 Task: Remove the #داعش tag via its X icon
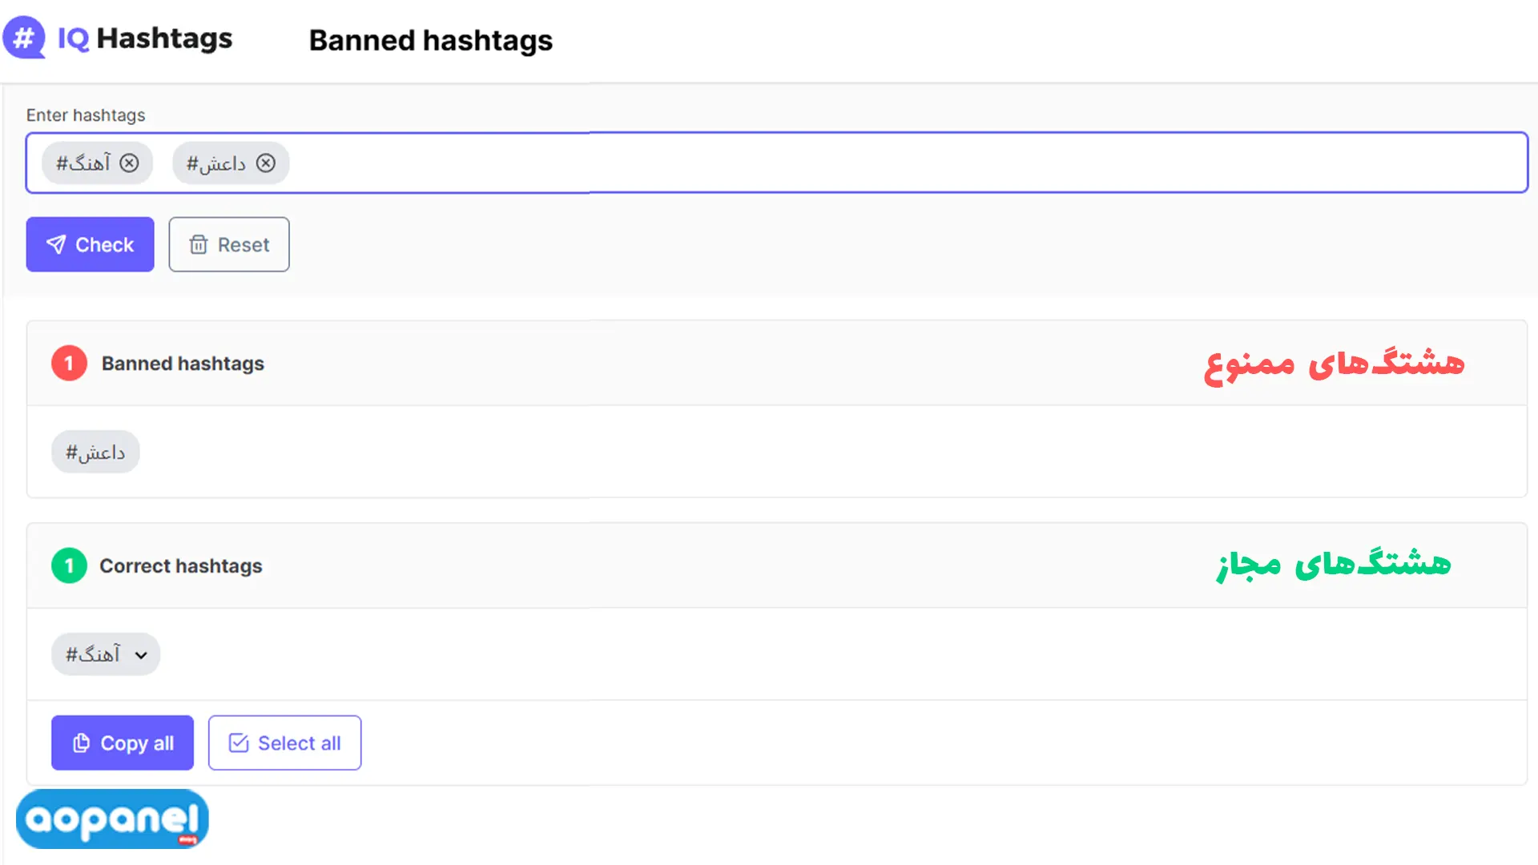click(x=265, y=163)
